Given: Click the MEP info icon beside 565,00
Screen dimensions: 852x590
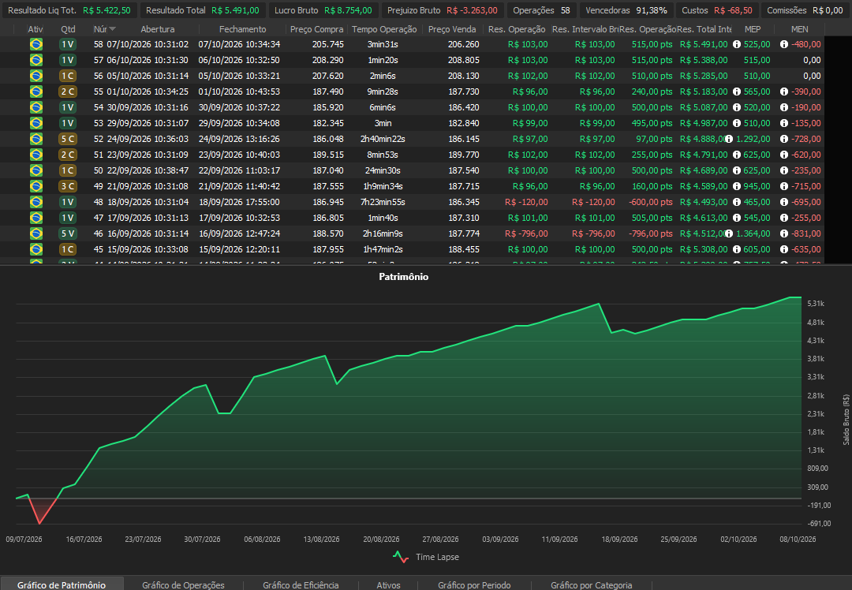Looking at the screenshot, I should point(737,91).
